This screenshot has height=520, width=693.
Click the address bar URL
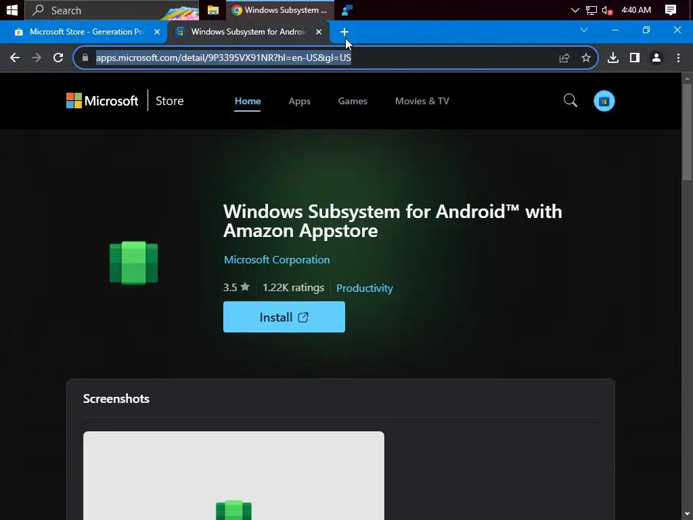223,58
